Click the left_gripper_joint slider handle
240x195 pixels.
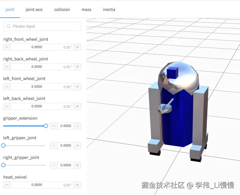pos(3,145)
